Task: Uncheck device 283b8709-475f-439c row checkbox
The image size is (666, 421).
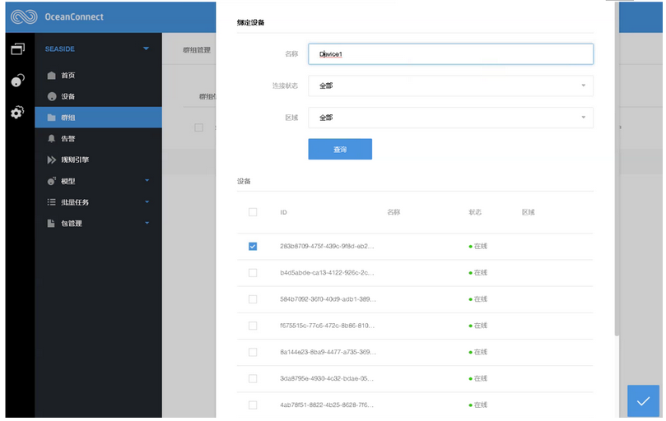Action: (253, 246)
